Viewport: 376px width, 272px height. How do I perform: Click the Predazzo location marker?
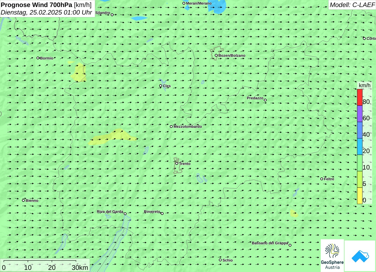(x=265, y=100)
